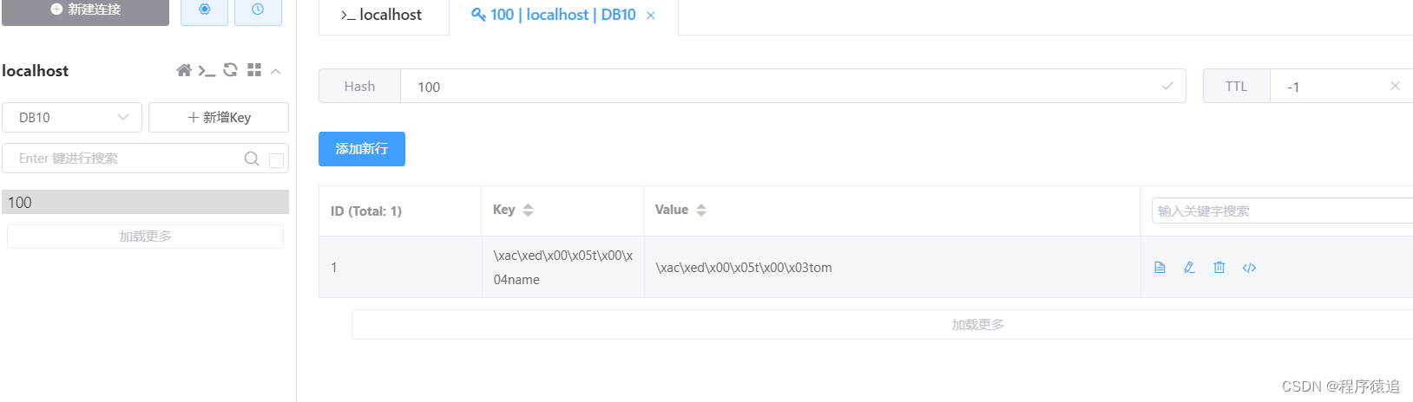The image size is (1413, 402).
Task: Sort the table by the Key column
Action: (528, 210)
